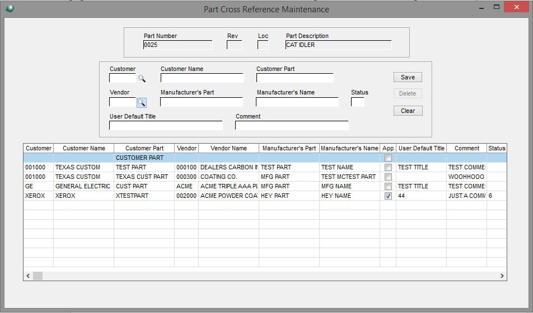533x313 pixels.
Task: Click the application globe icon in title bar
Action: click(10, 9)
